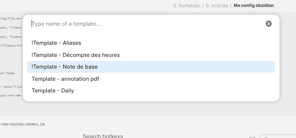Image resolution: width=296 pixels, height=138 pixels.
Task: Click the 'Search hotkeys' heading text
Action: (x=103, y=136)
